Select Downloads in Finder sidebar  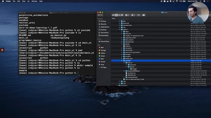click(x=103, y=35)
